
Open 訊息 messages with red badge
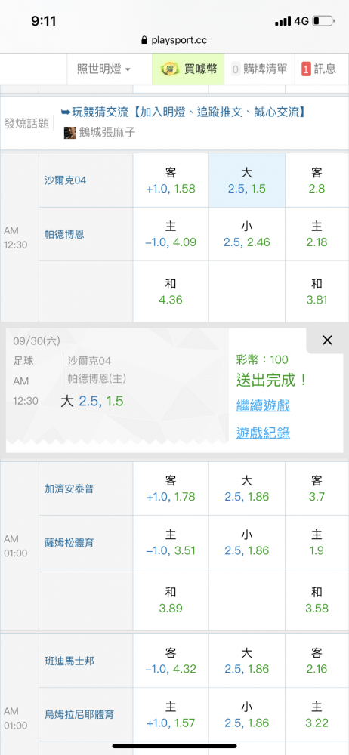coord(319,69)
